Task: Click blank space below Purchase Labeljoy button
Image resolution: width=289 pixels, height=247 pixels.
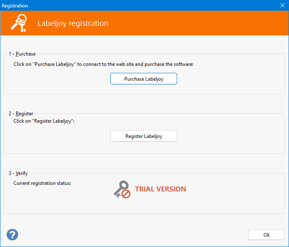Action: pos(144,89)
